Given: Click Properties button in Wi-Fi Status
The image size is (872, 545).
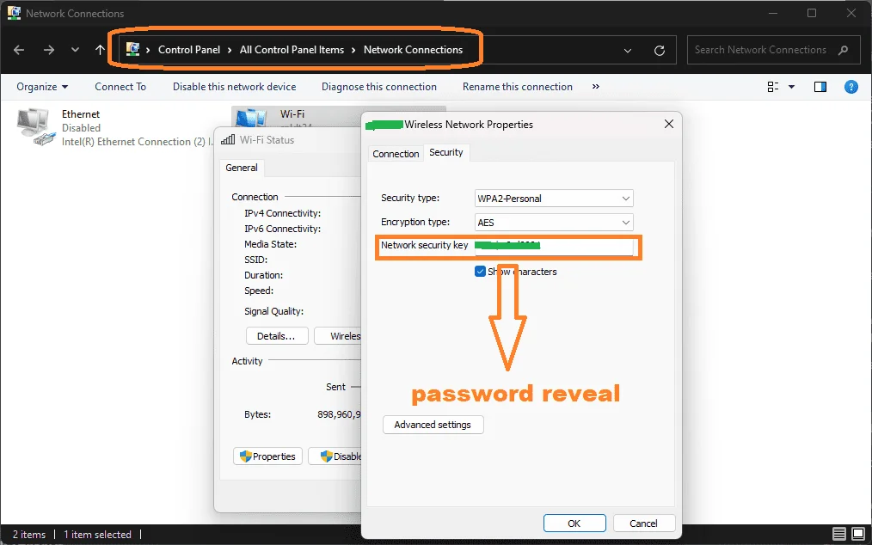Looking at the screenshot, I should (268, 456).
